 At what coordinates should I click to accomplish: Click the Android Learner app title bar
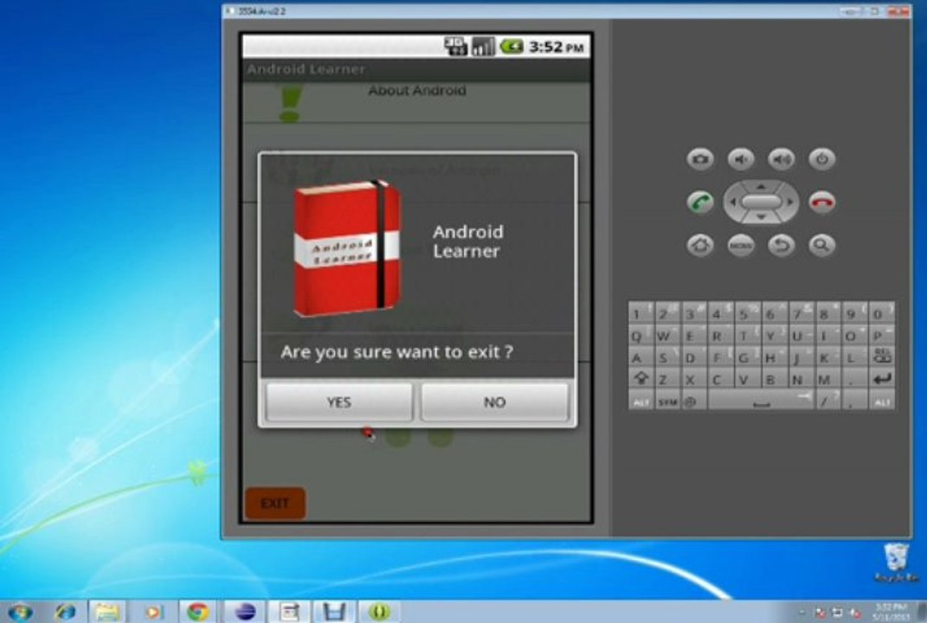pos(417,69)
